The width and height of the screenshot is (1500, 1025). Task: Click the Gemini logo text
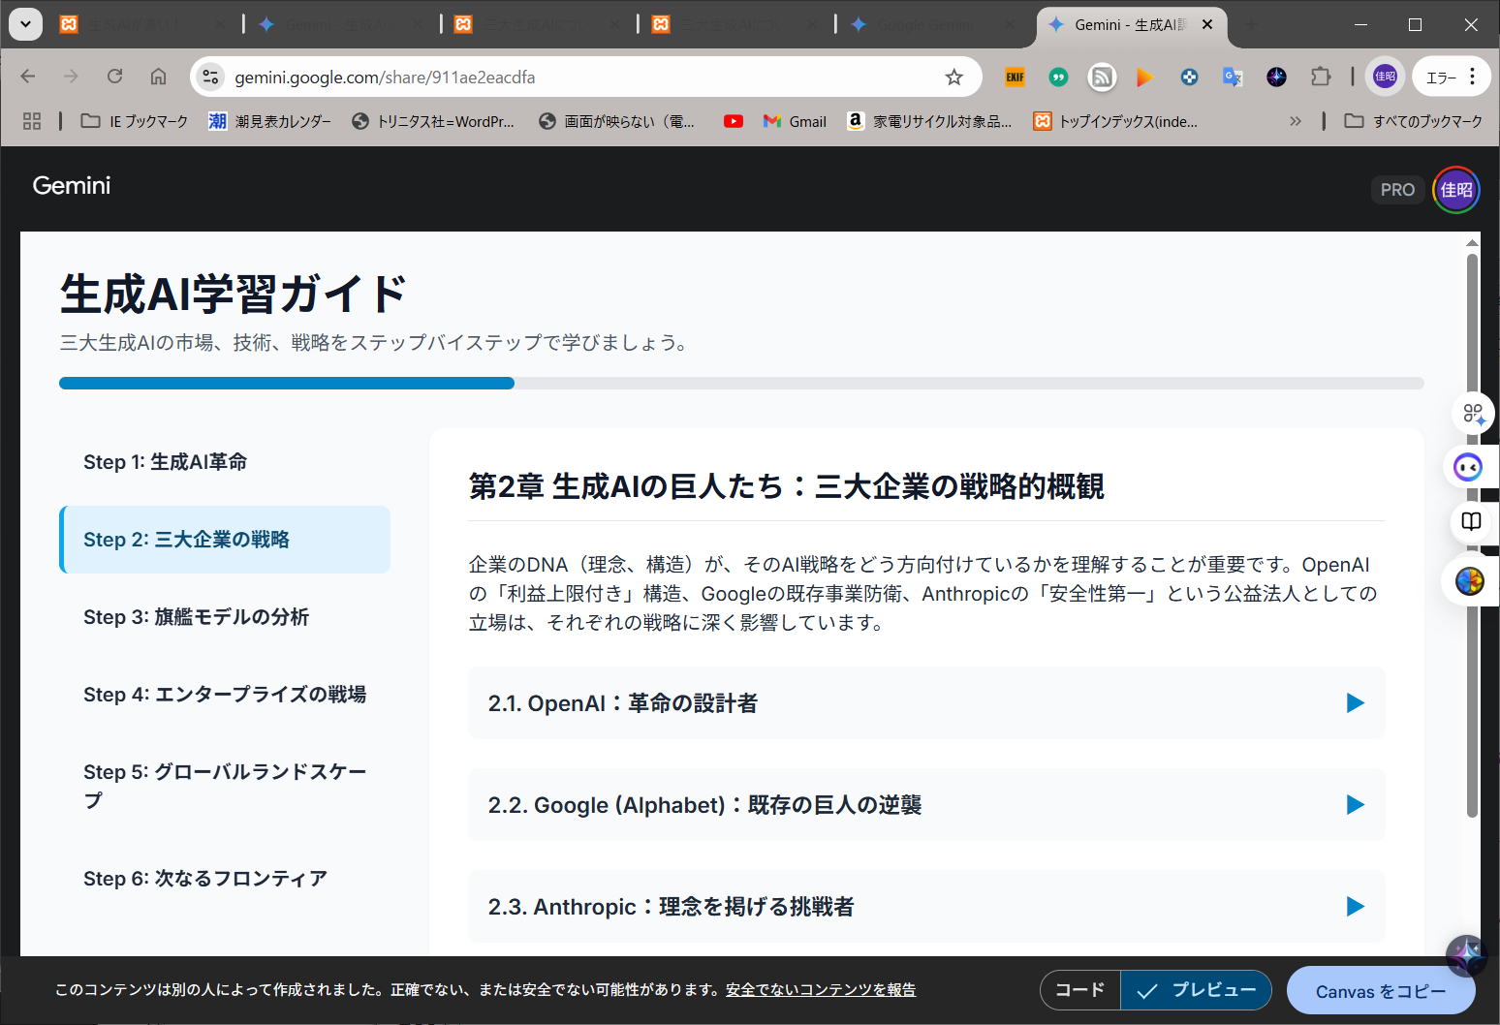click(72, 185)
